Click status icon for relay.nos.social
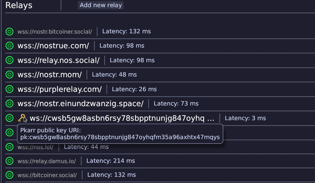This screenshot has height=183, width=315. (10, 60)
